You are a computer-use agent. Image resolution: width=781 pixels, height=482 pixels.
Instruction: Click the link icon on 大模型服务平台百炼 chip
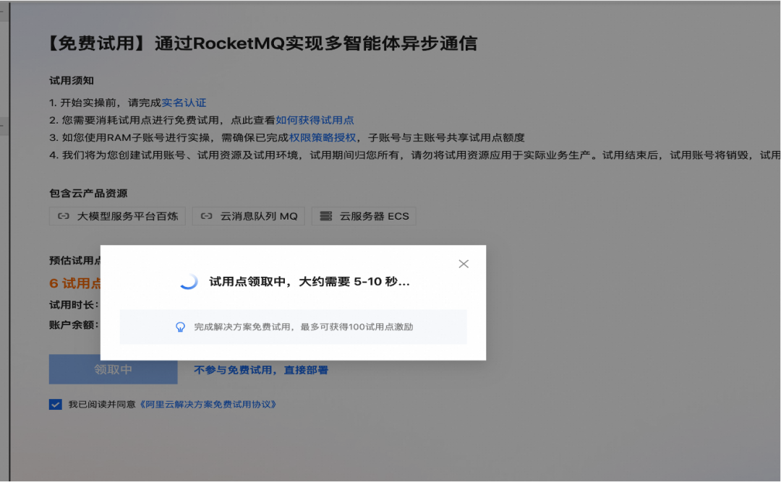[x=63, y=215]
